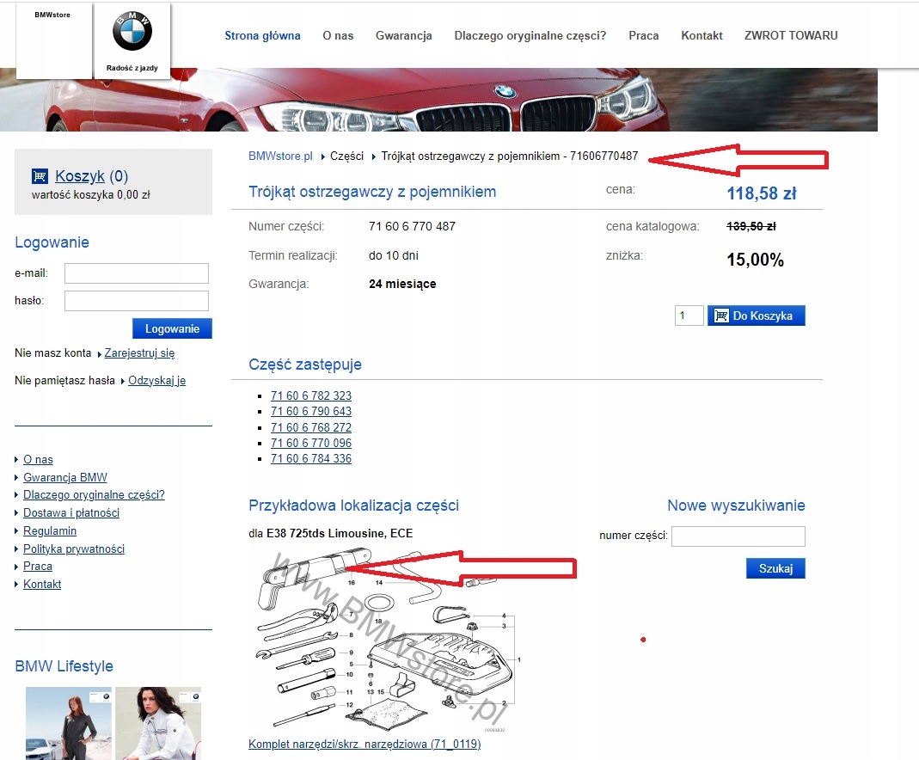Viewport: 919px width, 760px height.
Task: Click the Zarejestruj się link
Action: (x=139, y=353)
